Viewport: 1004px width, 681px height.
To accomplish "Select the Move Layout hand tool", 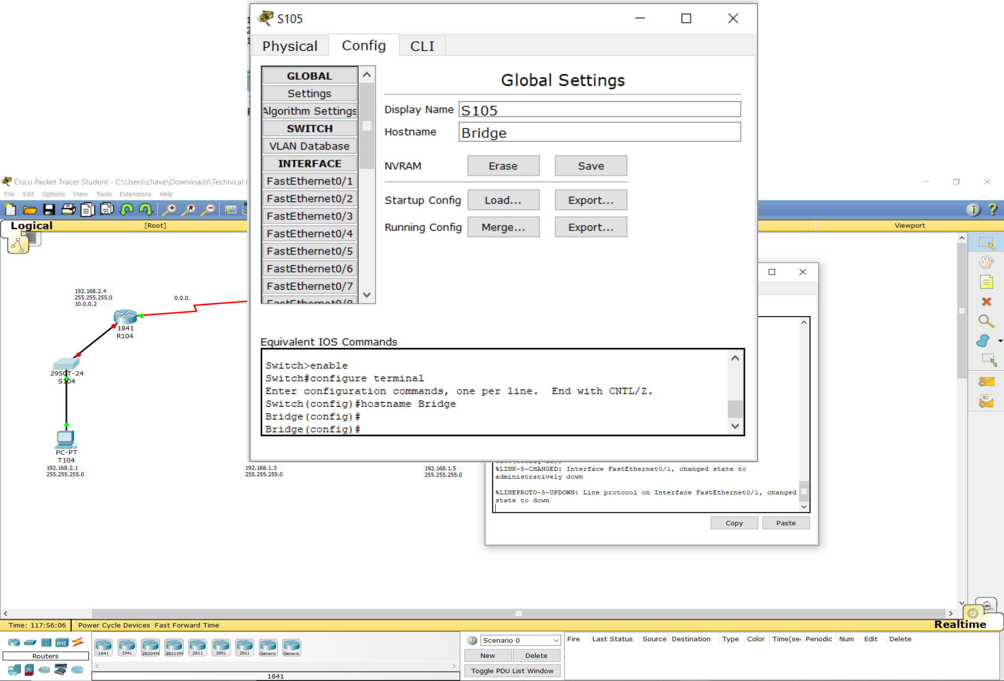I will [986, 262].
